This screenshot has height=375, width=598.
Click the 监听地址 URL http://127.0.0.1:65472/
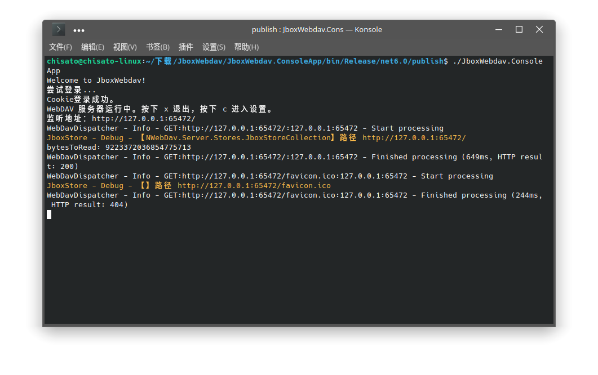143,118
